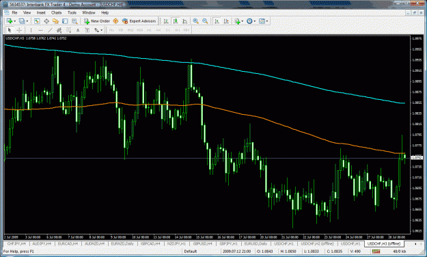
Task: Select the Text Label tool
Action: (x=87, y=30)
